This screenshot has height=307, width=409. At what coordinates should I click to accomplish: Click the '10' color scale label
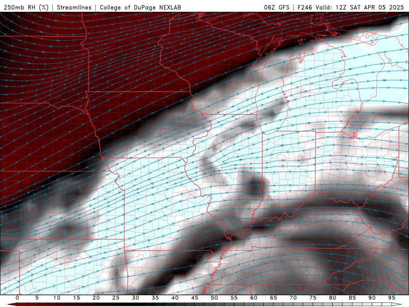click(57, 298)
